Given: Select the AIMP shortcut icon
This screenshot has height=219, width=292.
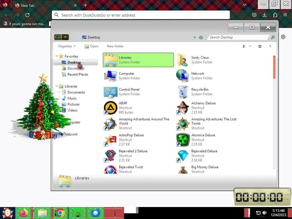Looking at the screenshot, I should [x=110, y=108].
